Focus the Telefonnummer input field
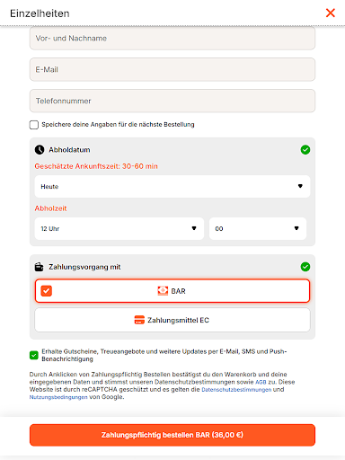345x460 pixels. pyautogui.click(x=172, y=101)
